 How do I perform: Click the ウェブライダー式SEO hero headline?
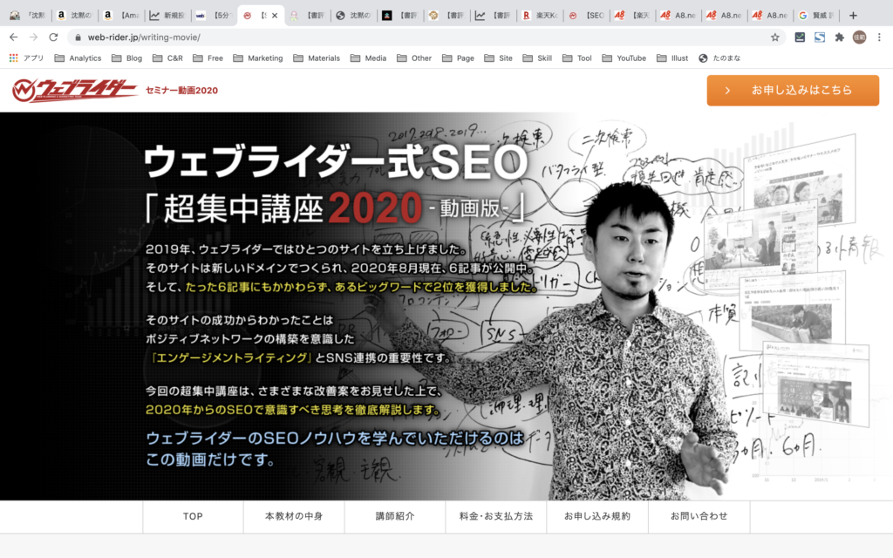click(x=336, y=161)
